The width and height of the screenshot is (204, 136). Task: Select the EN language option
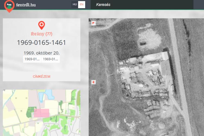[x=82, y=5]
